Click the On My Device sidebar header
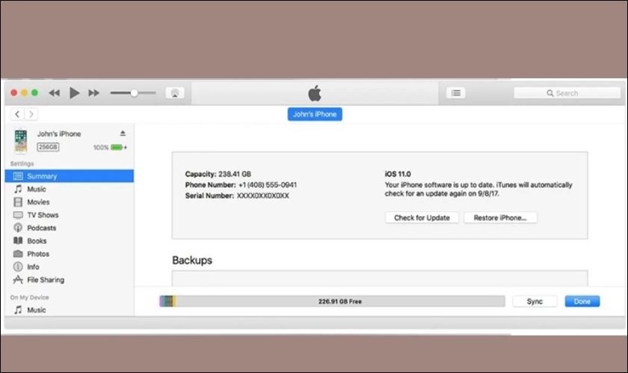This screenshot has height=373, width=628. pyautogui.click(x=30, y=298)
